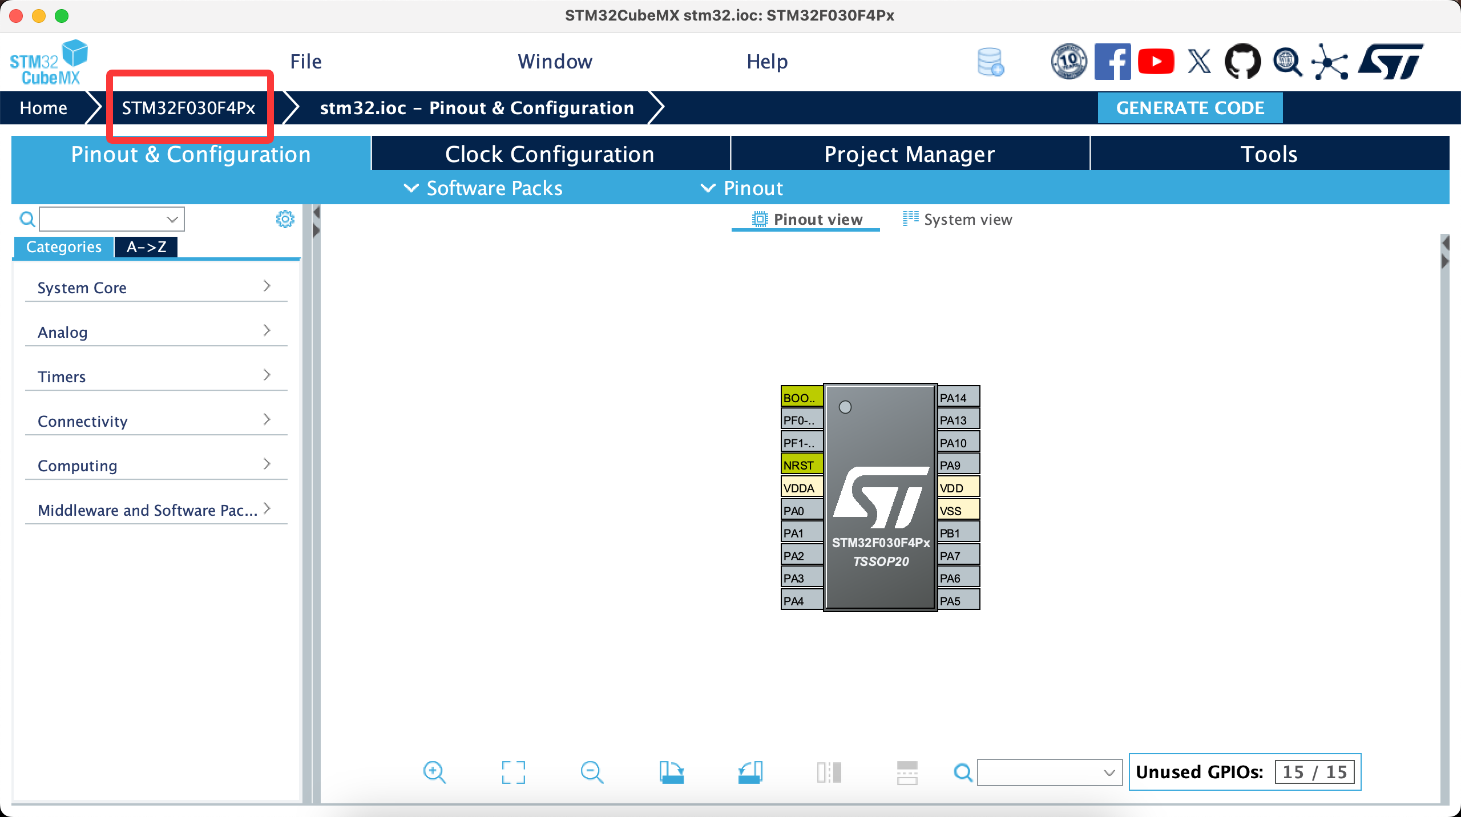
Task: Select the PF0-.. pin on the chip
Action: click(802, 420)
